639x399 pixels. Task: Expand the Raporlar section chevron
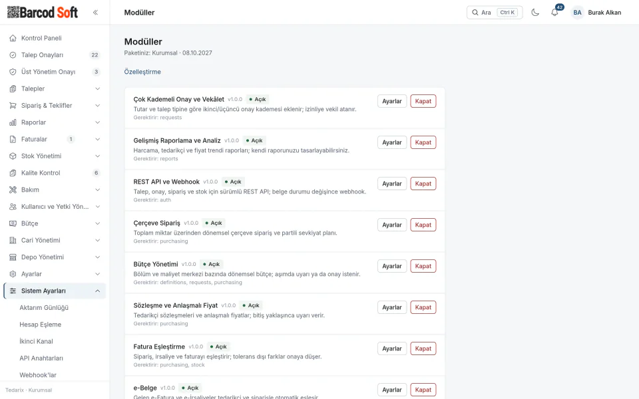click(97, 122)
